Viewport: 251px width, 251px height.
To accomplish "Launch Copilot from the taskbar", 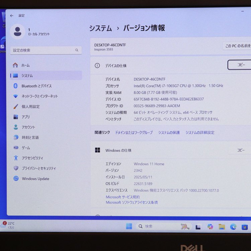I will [210, 227].
